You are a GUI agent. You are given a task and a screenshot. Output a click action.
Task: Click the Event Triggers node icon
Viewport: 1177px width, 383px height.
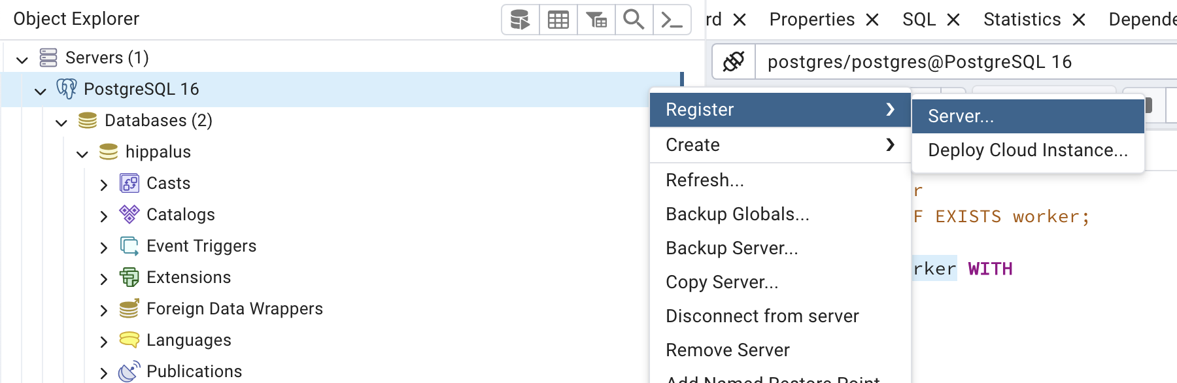pyautogui.click(x=129, y=246)
